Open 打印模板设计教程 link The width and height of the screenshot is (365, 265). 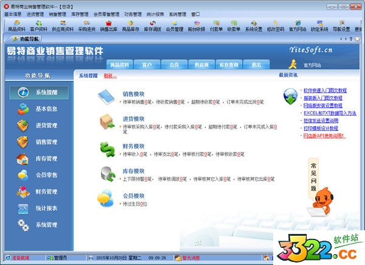(321, 128)
